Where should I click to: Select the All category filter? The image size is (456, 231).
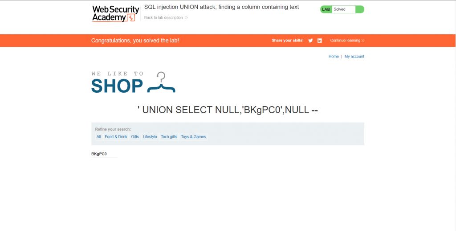(x=99, y=136)
